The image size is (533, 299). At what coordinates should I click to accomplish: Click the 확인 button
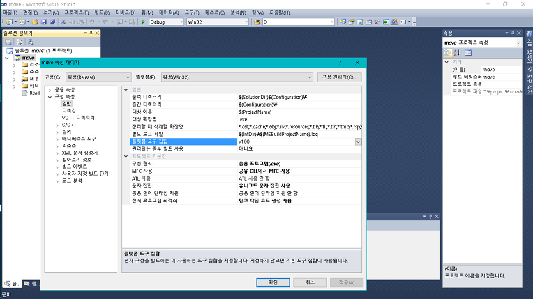coord(273,282)
